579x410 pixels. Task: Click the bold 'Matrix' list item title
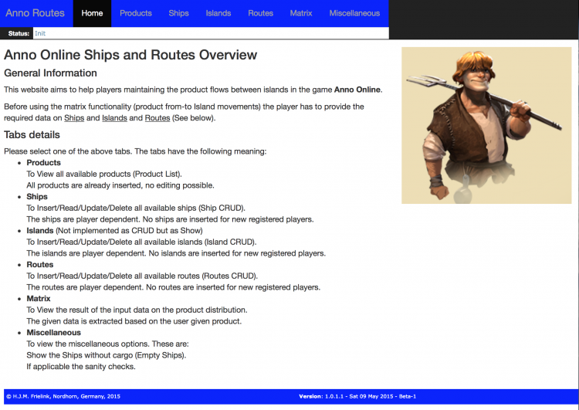point(39,299)
